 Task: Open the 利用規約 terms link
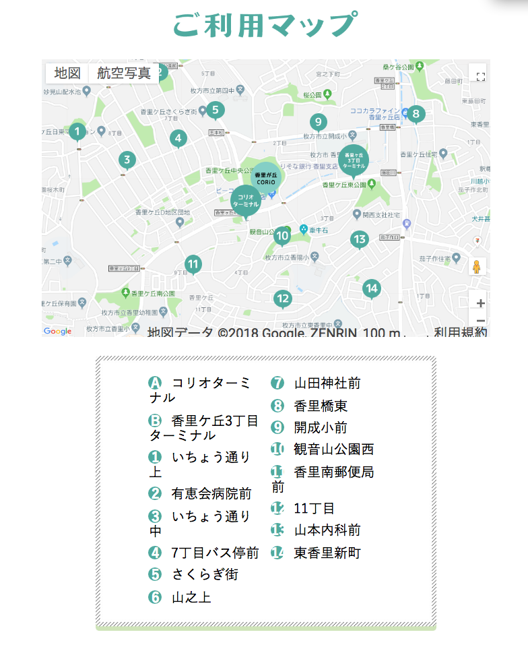coord(460,332)
